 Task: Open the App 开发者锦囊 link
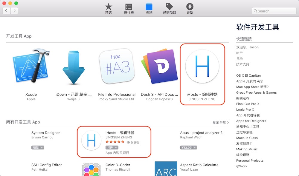click(248, 115)
